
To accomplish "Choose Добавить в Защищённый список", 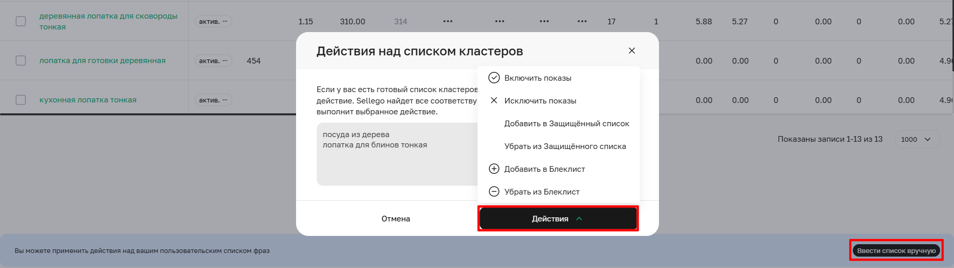I will (x=566, y=123).
